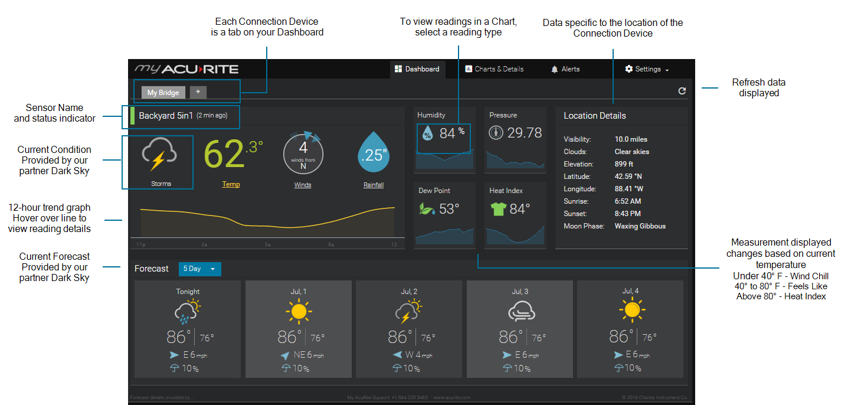
Task: Click the Waxing Gibbous moon phase
Action: pos(640,226)
